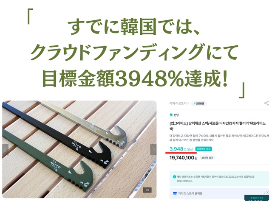Click the 3,948% 달성 achievement figure

pyautogui.click(x=181, y=149)
